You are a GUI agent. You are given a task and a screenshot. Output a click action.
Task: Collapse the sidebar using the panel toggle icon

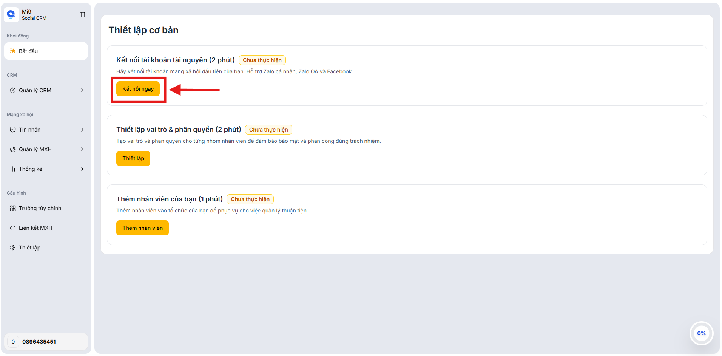point(82,15)
